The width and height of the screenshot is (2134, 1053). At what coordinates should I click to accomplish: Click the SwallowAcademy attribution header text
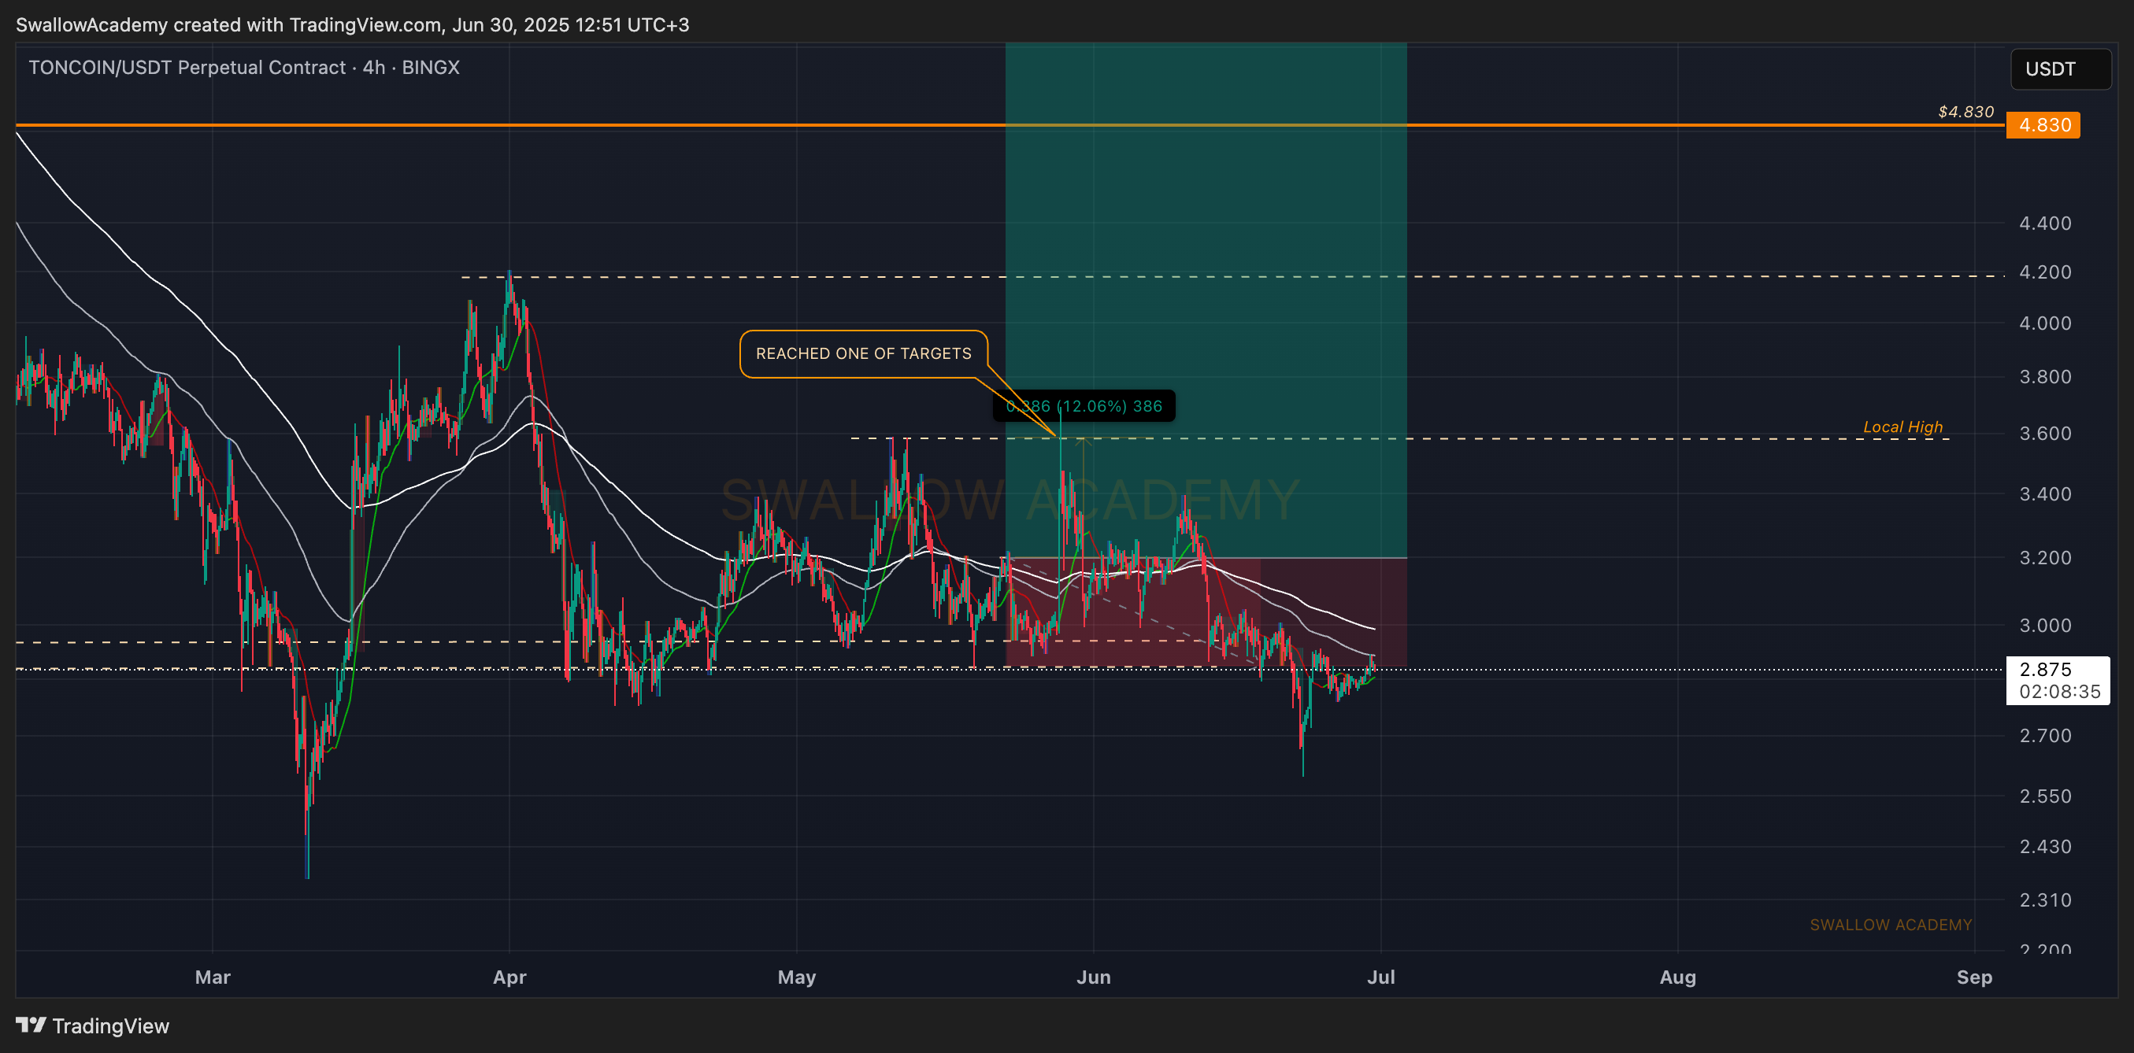click(352, 25)
